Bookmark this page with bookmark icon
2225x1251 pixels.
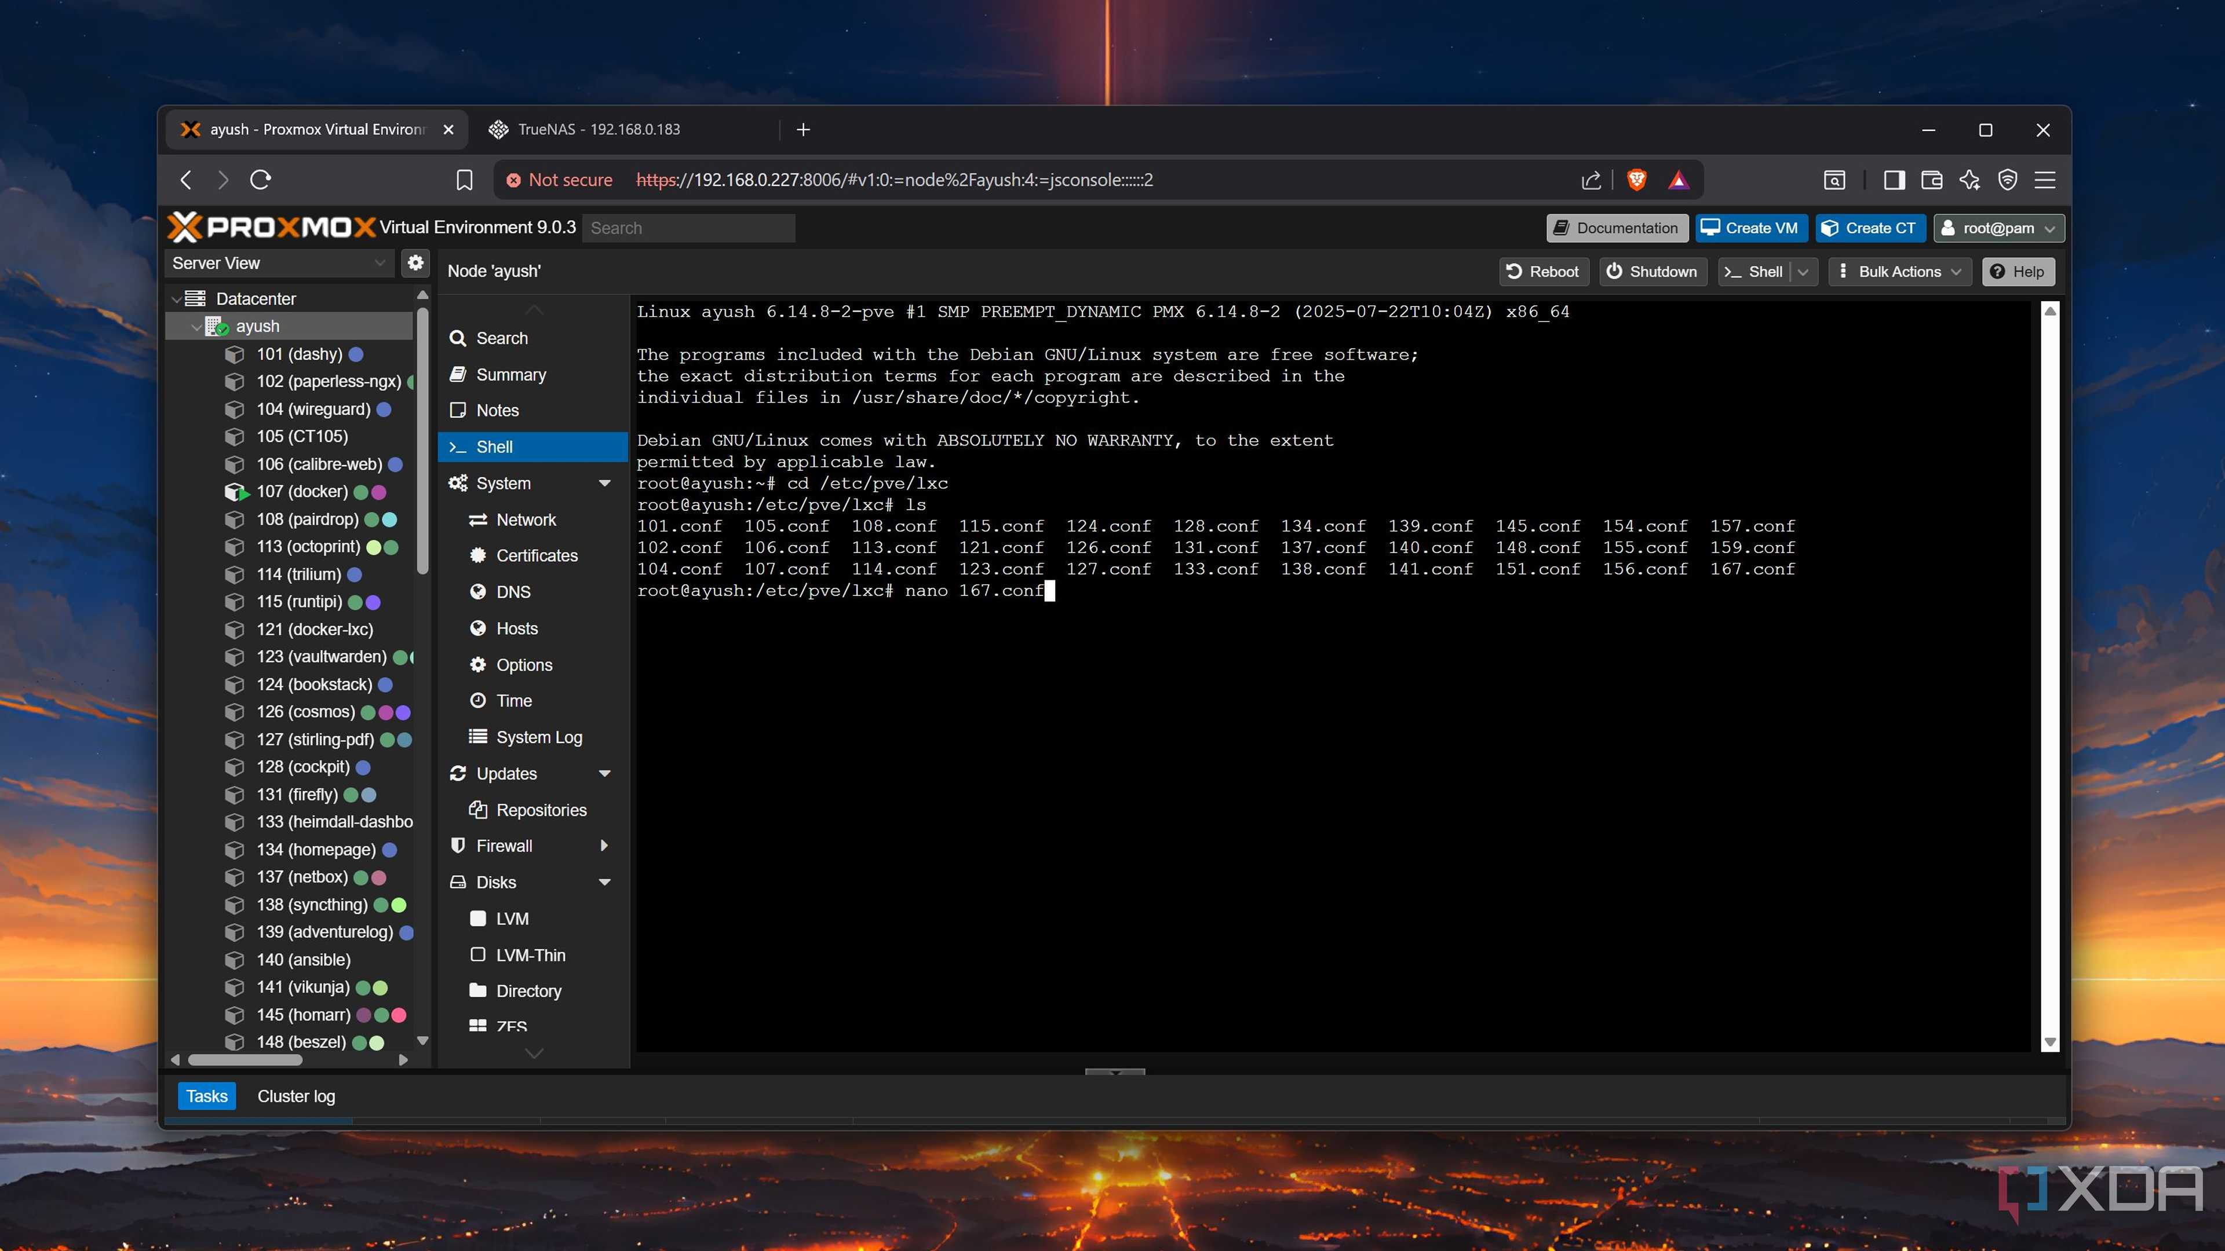coord(464,180)
